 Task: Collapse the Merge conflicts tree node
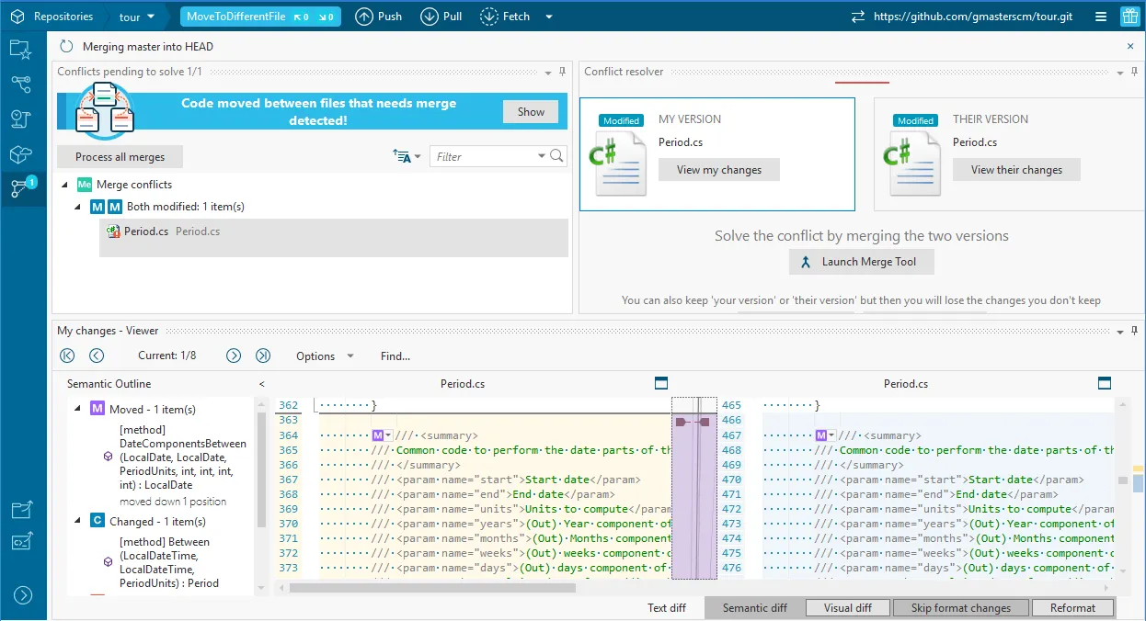coord(65,185)
